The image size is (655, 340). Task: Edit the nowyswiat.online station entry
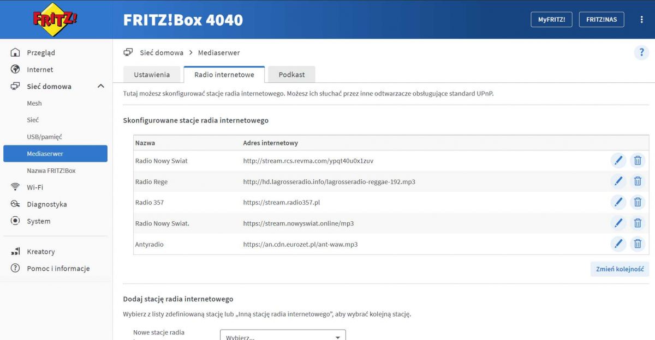click(x=618, y=223)
